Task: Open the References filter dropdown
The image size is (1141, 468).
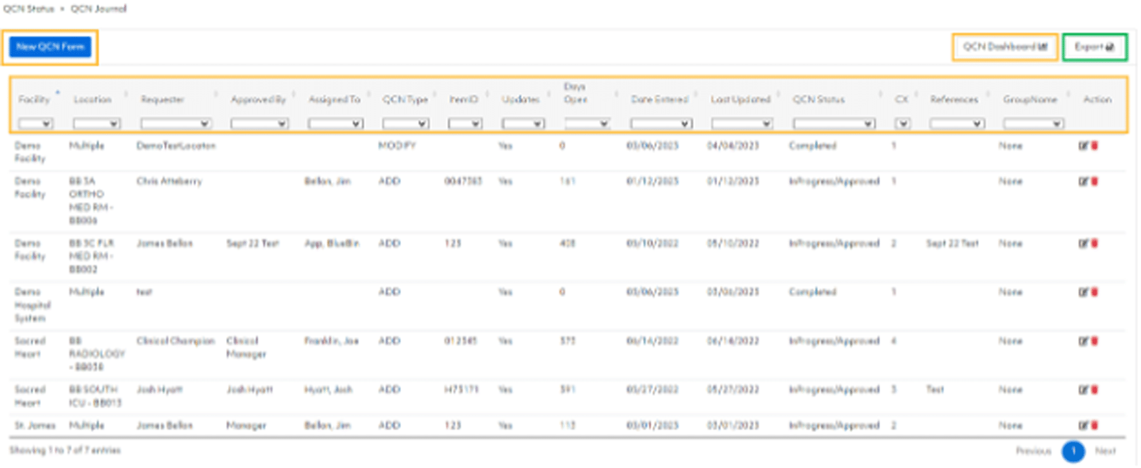Action: (957, 123)
